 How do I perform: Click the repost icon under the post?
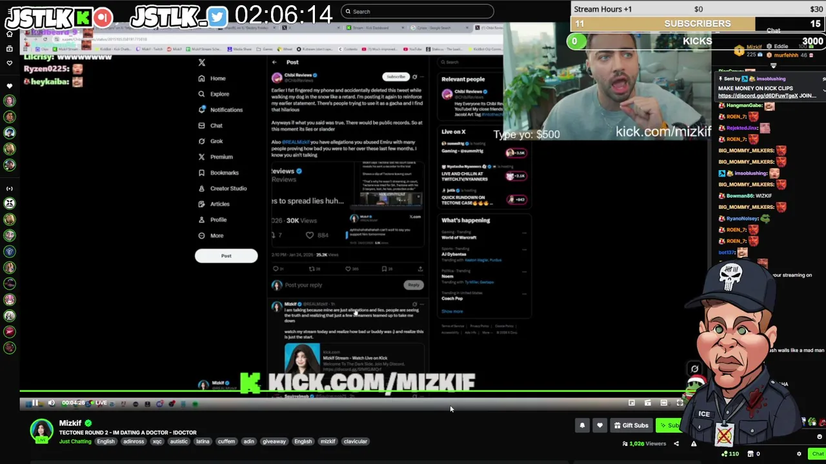(312, 269)
